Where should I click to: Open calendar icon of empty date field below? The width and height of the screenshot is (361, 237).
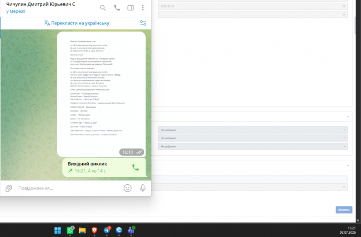pos(344,15)
